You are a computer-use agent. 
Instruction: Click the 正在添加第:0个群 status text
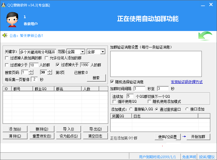(124, 138)
